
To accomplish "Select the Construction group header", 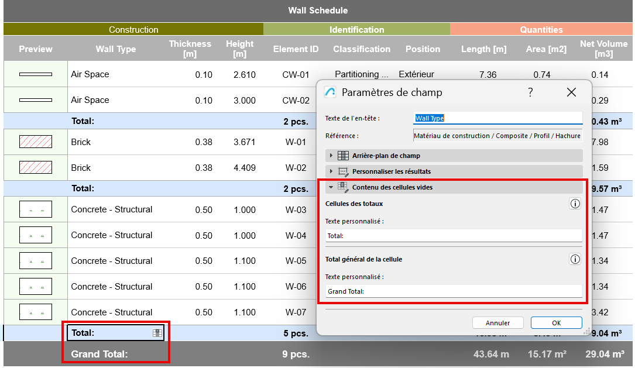I will tap(133, 30).
